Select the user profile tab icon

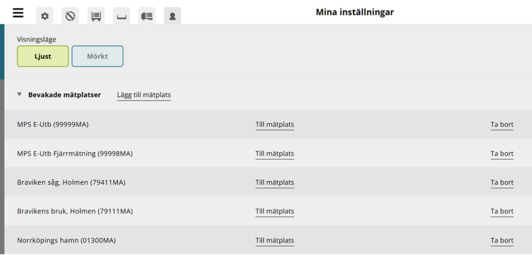[x=173, y=16]
